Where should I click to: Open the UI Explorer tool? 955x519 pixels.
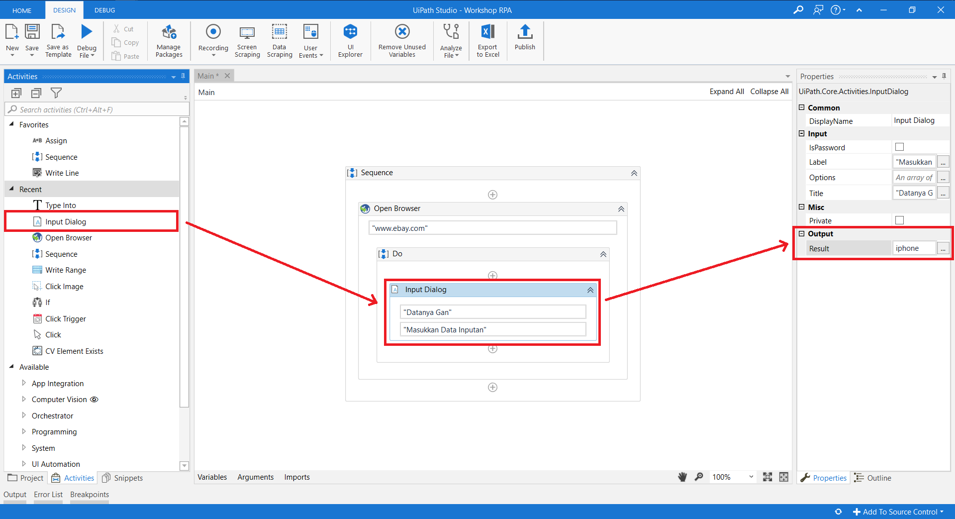pos(350,41)
